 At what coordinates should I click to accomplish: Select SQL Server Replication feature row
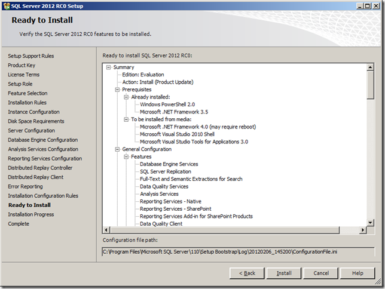[166, 171]
